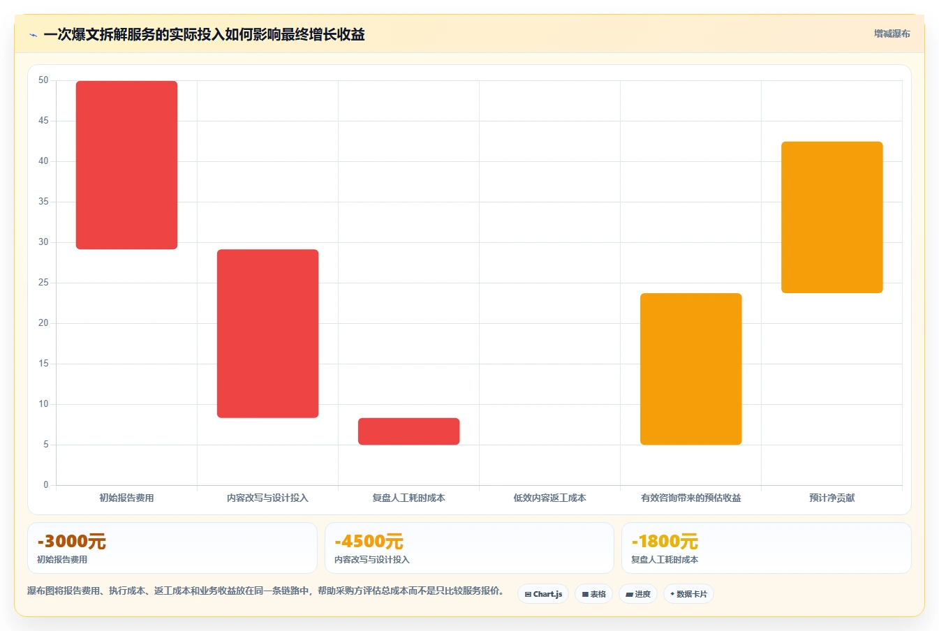Click the Chart.js tag chip
The height and width of the screenshot is (631, 939).
(x=543, y=594)
